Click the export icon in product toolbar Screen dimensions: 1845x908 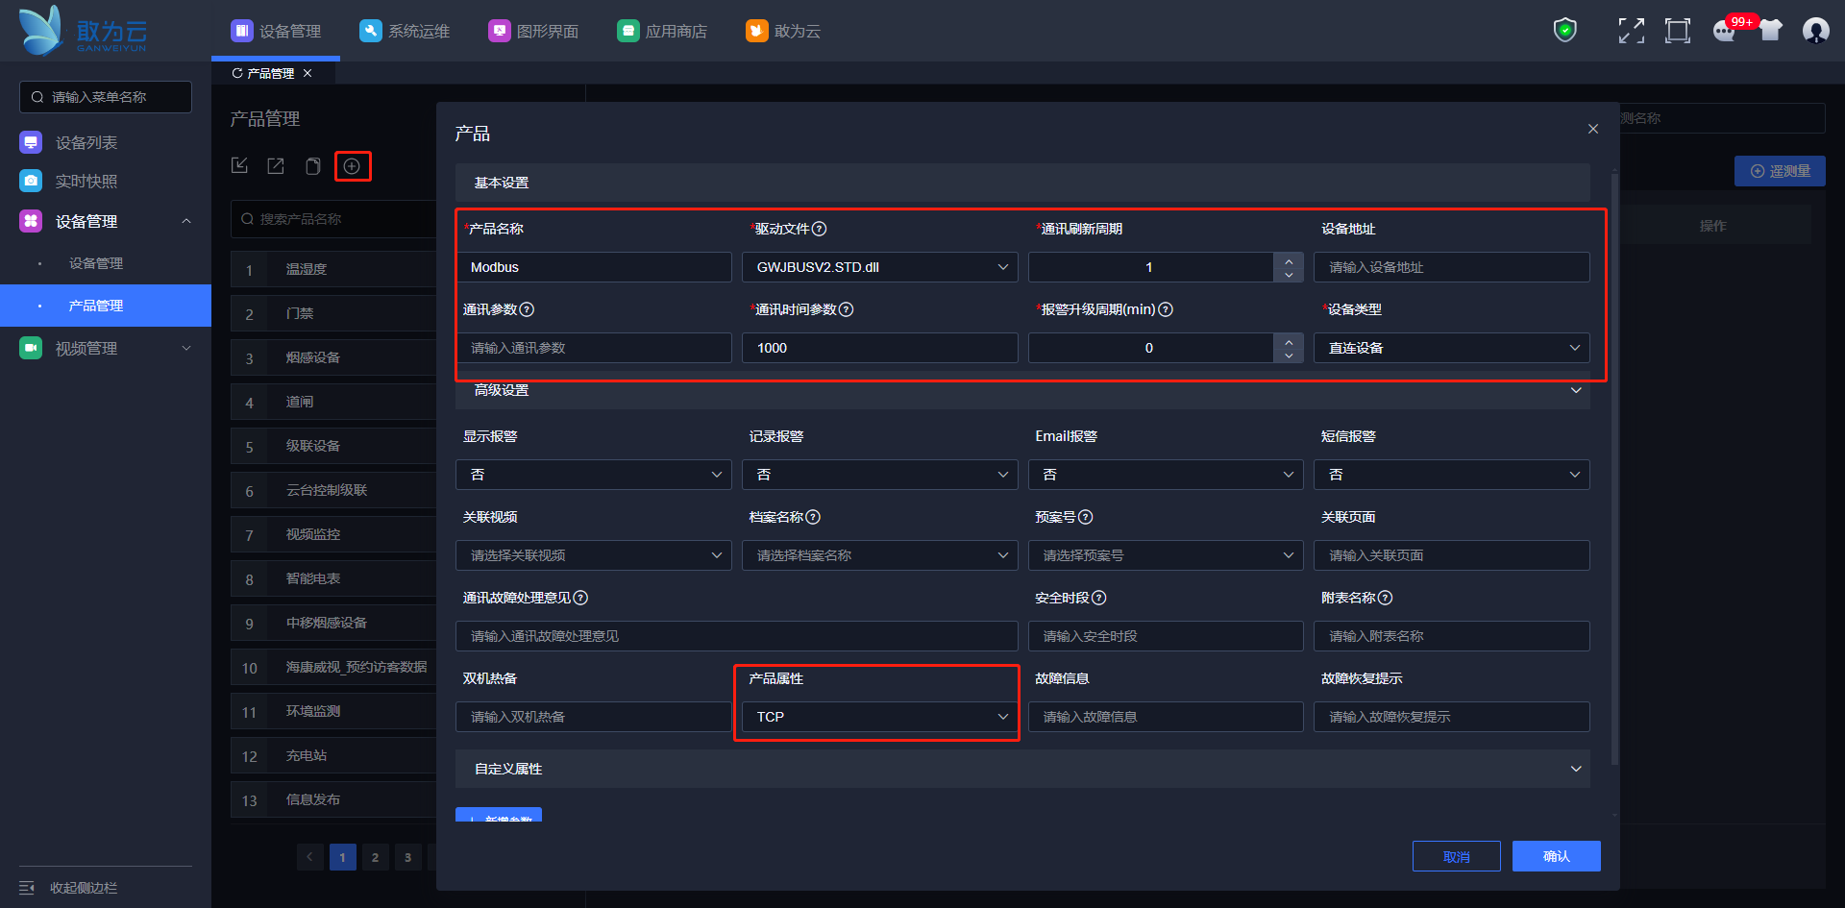point(276,166)
